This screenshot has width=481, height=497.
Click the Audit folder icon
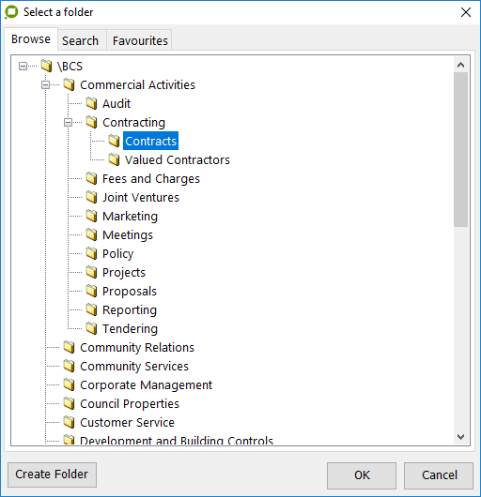[x=91, y=103]
